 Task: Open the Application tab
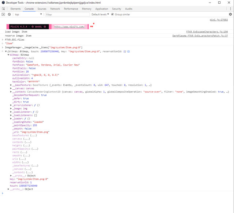point(102,9)
